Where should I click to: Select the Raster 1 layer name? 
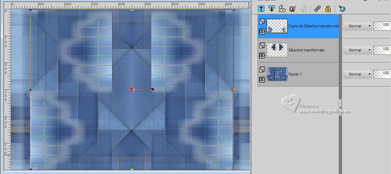tap(295, 74)
